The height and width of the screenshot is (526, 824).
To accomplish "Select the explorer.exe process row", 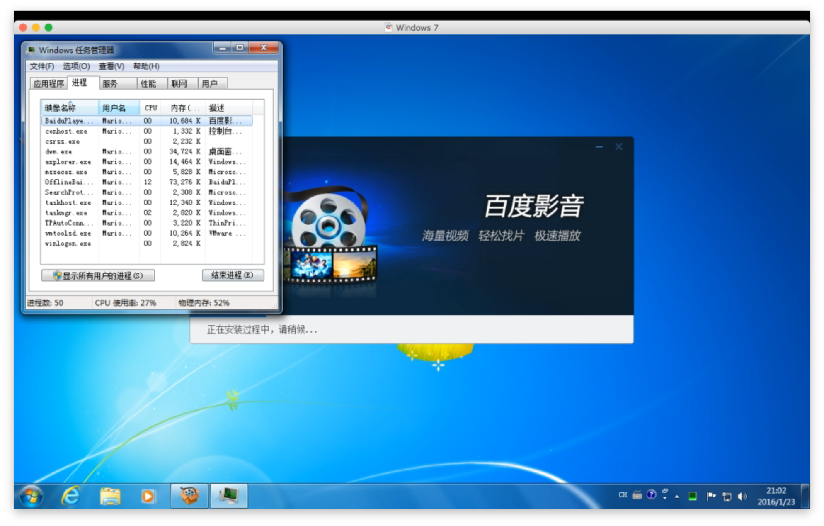I will click(x=147, y=162).
